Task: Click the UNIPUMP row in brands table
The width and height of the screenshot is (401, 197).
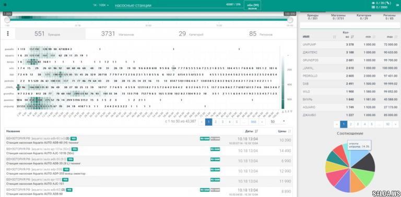Action: pyautogui.click(x=350, y=44)
